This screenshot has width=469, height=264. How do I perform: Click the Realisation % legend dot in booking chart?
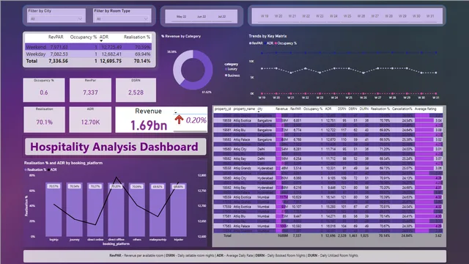point(26,169)
